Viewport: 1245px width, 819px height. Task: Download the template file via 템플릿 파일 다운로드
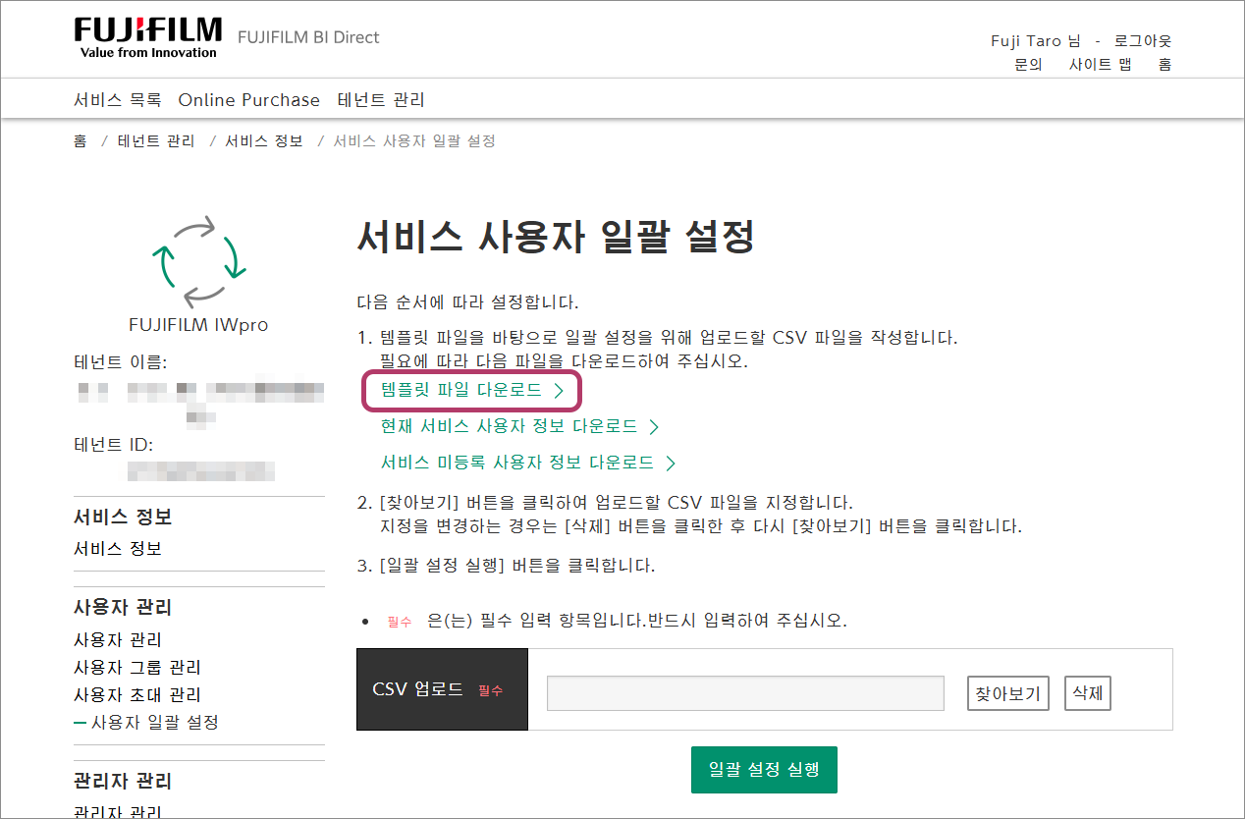(472, 391)
